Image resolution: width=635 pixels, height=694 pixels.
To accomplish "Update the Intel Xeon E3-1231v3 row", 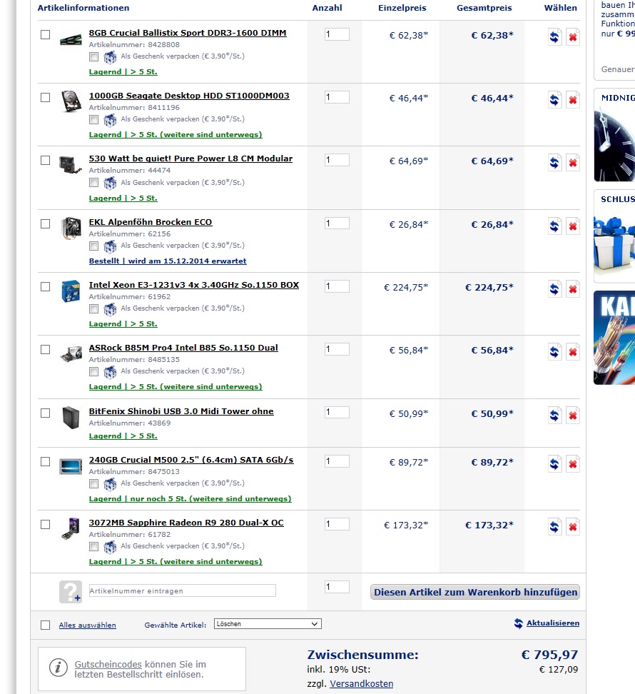I will 554,289.
